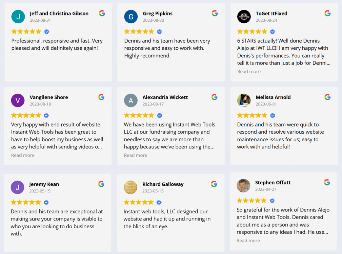Expand ToGet ItFixed's review with Read more

click(x=249, y=71)
